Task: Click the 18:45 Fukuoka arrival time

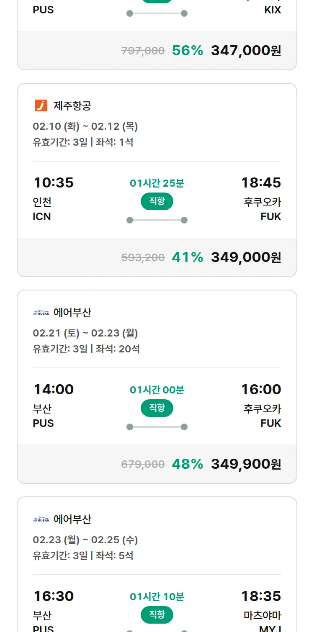Action: (261, 183)
